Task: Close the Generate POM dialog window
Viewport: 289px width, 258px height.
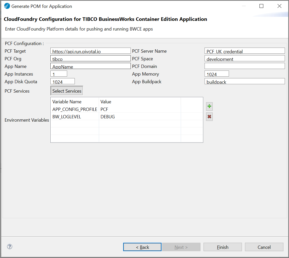Action: [279, 6]
